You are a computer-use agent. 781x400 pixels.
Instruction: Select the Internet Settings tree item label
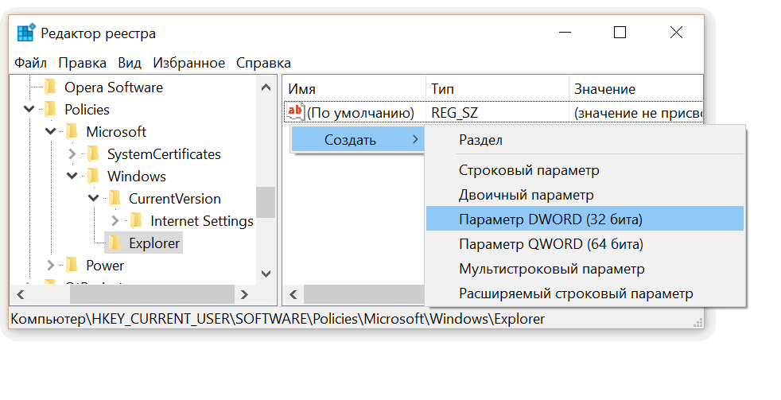coord(202,220)
